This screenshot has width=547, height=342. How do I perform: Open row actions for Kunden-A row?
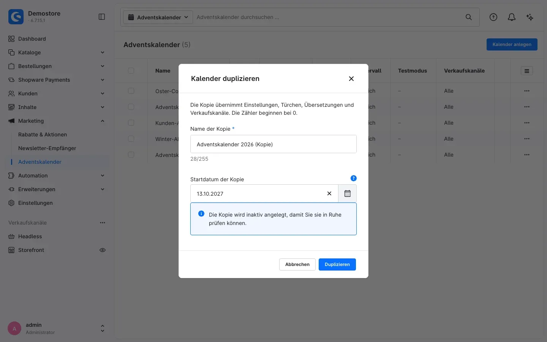527,123
